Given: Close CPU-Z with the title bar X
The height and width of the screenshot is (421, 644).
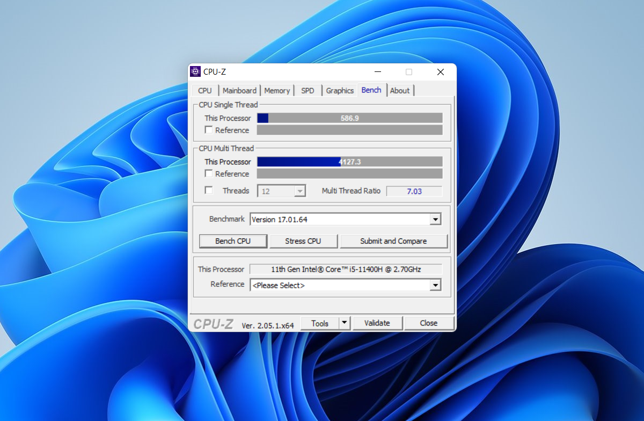Looking at the screenshot, I should click(x=440, y=72).
